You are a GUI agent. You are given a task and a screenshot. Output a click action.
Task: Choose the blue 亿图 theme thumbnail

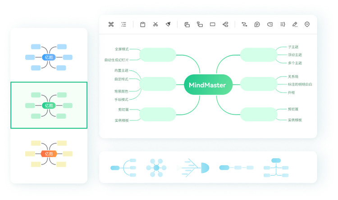[x=49, y=57]
